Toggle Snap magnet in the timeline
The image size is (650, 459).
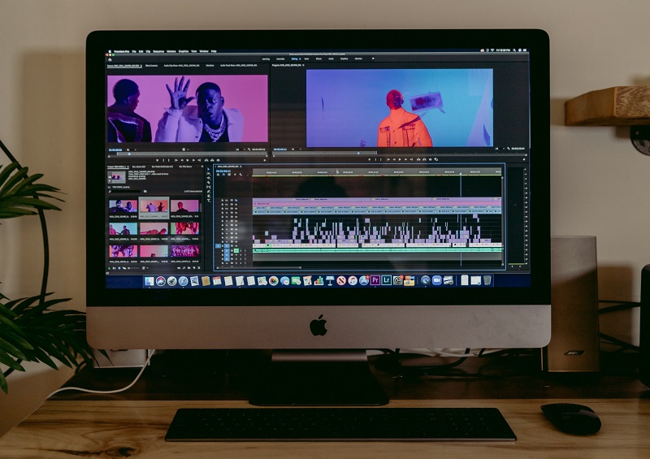point(223,175)
